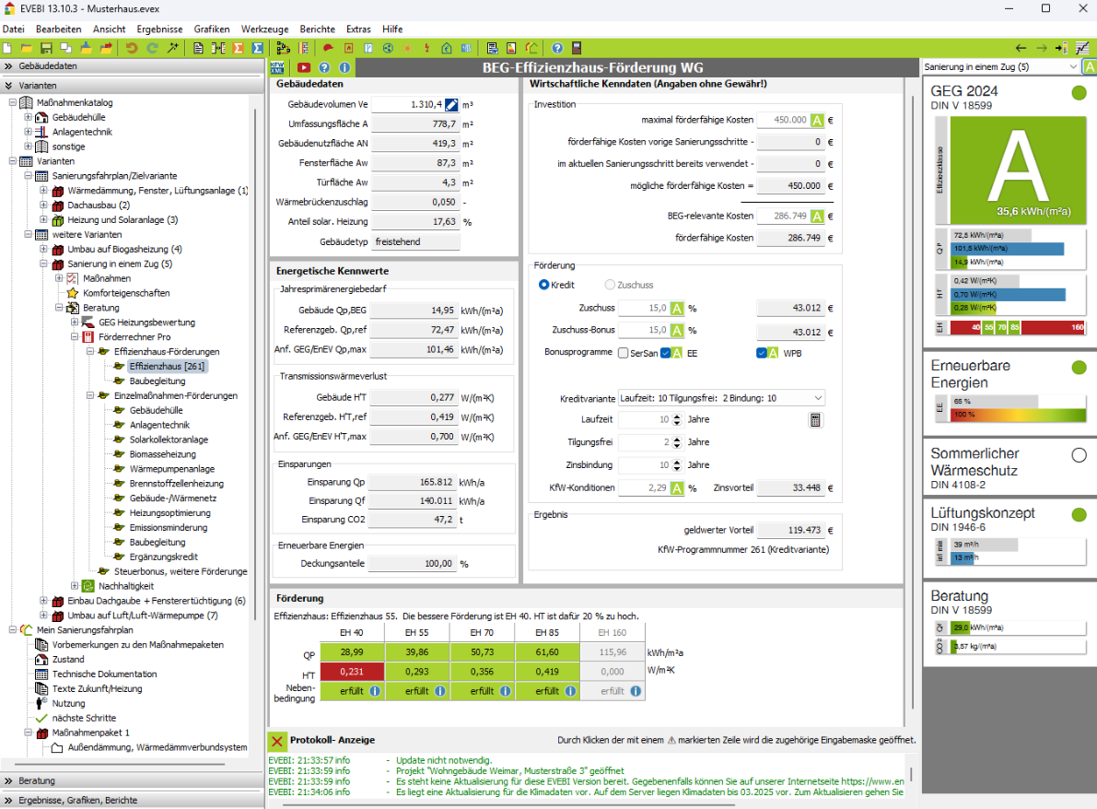Click the magic wand toolbar icon
The width and height of the screenshot is (1097, 809).
pyautogui.click(x=172, y=48)
